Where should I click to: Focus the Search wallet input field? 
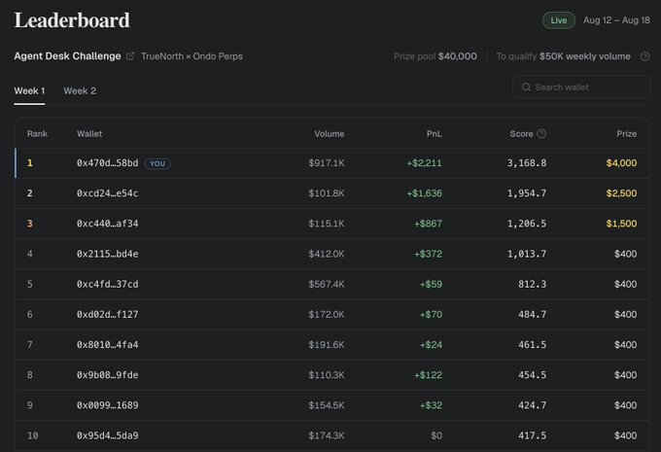click(581, 87)
